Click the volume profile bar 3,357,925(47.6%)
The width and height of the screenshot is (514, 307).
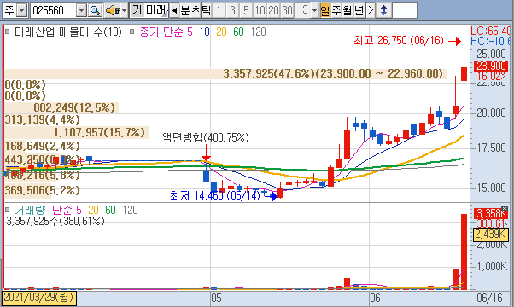[x=225, y=73]
